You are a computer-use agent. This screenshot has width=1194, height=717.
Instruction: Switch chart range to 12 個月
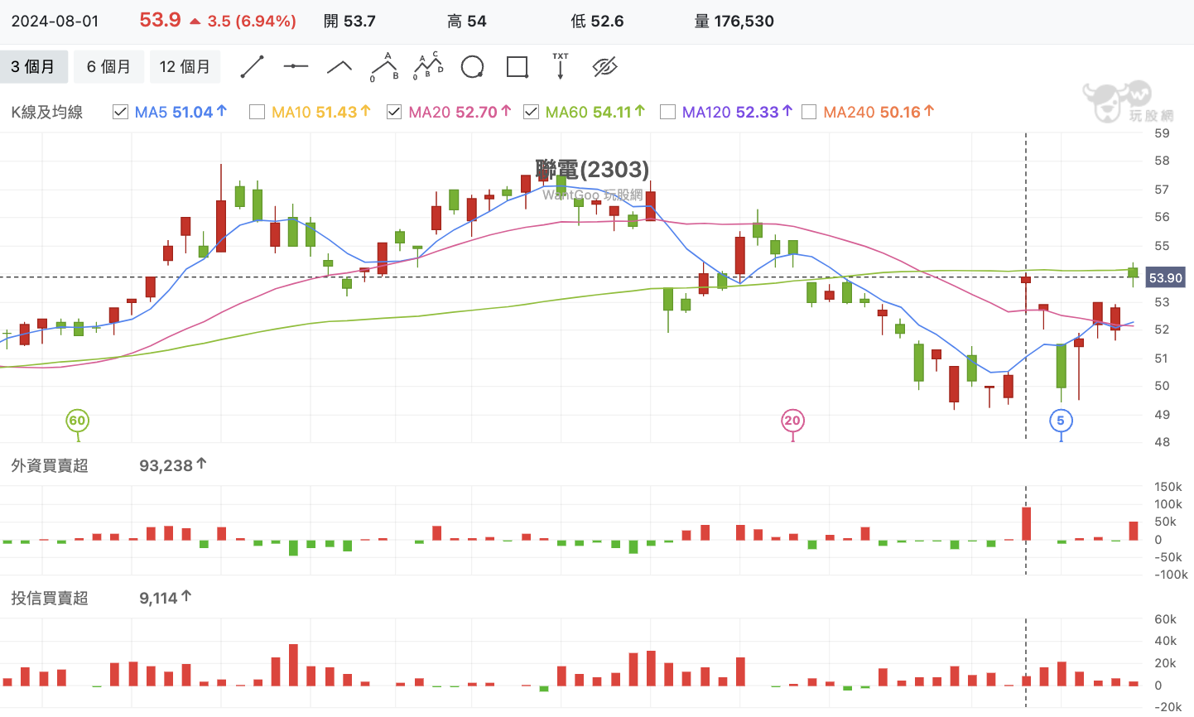tap(185, 67)
